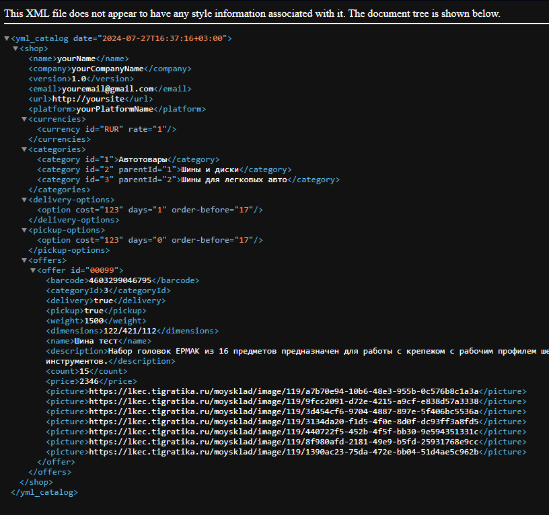The image size is (549, 515).
Task: Collapse the categories node
Action: pos(24,149)
